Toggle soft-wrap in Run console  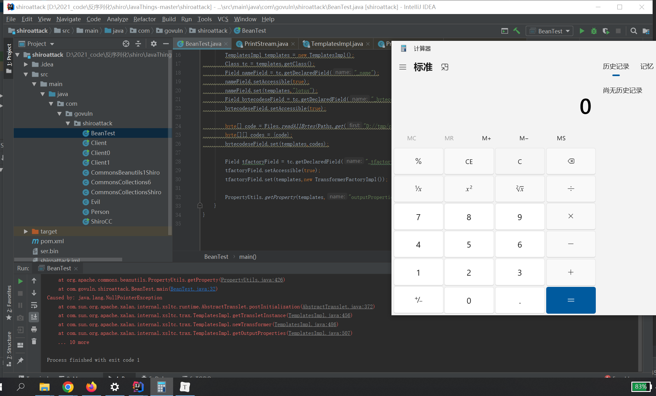(34, 305)
